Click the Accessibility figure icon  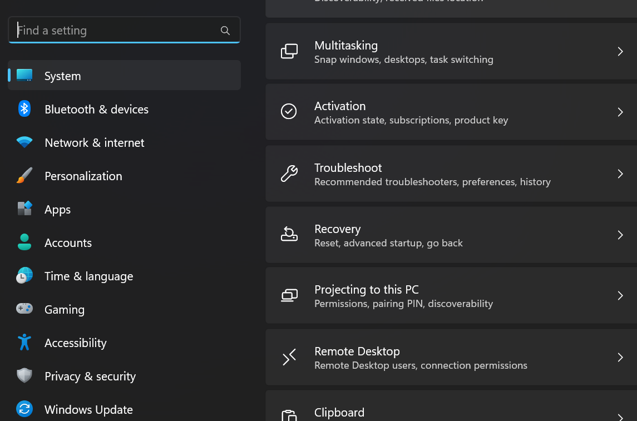point(24,342)
